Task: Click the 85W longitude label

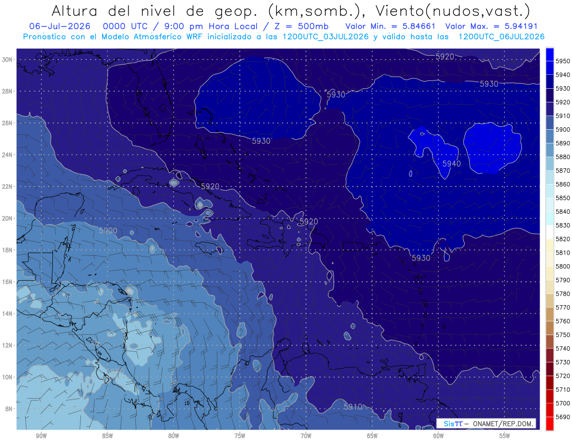Action: [107, 436]
